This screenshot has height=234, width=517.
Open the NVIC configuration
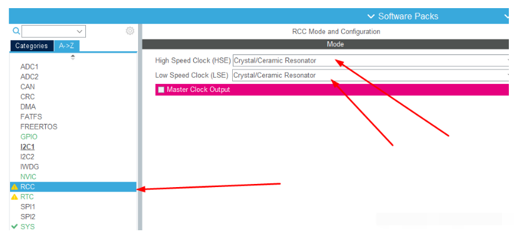(x=28, y=177)
